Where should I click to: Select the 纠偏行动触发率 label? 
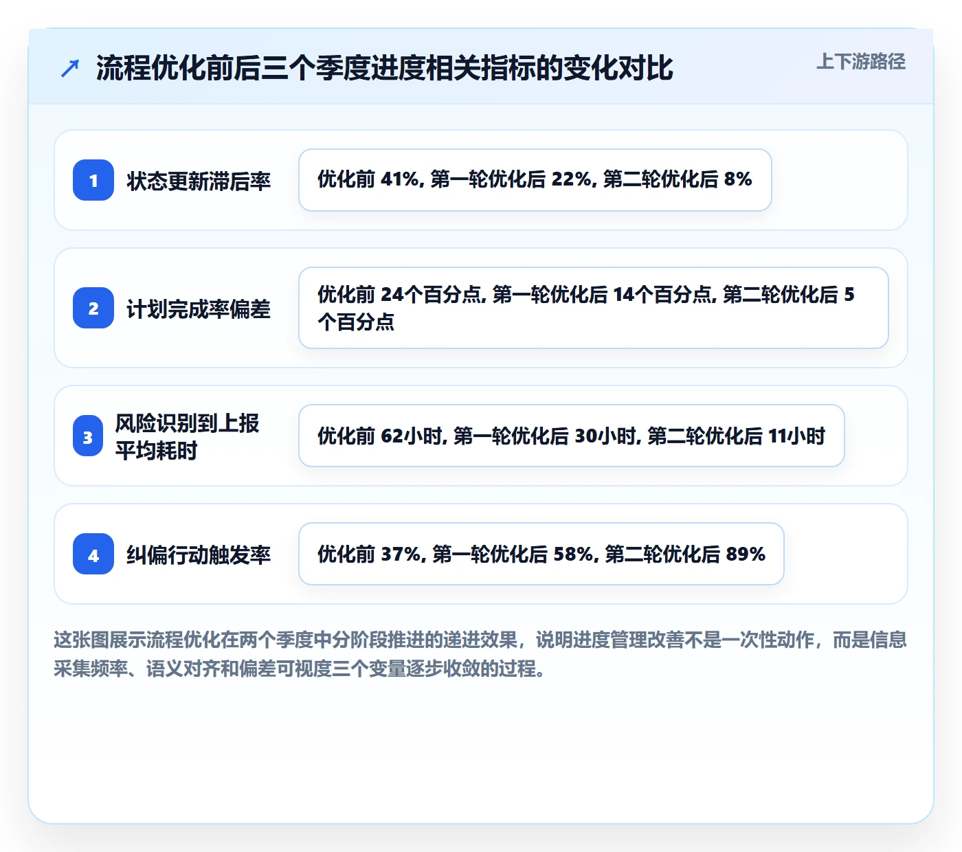point(199,554)
